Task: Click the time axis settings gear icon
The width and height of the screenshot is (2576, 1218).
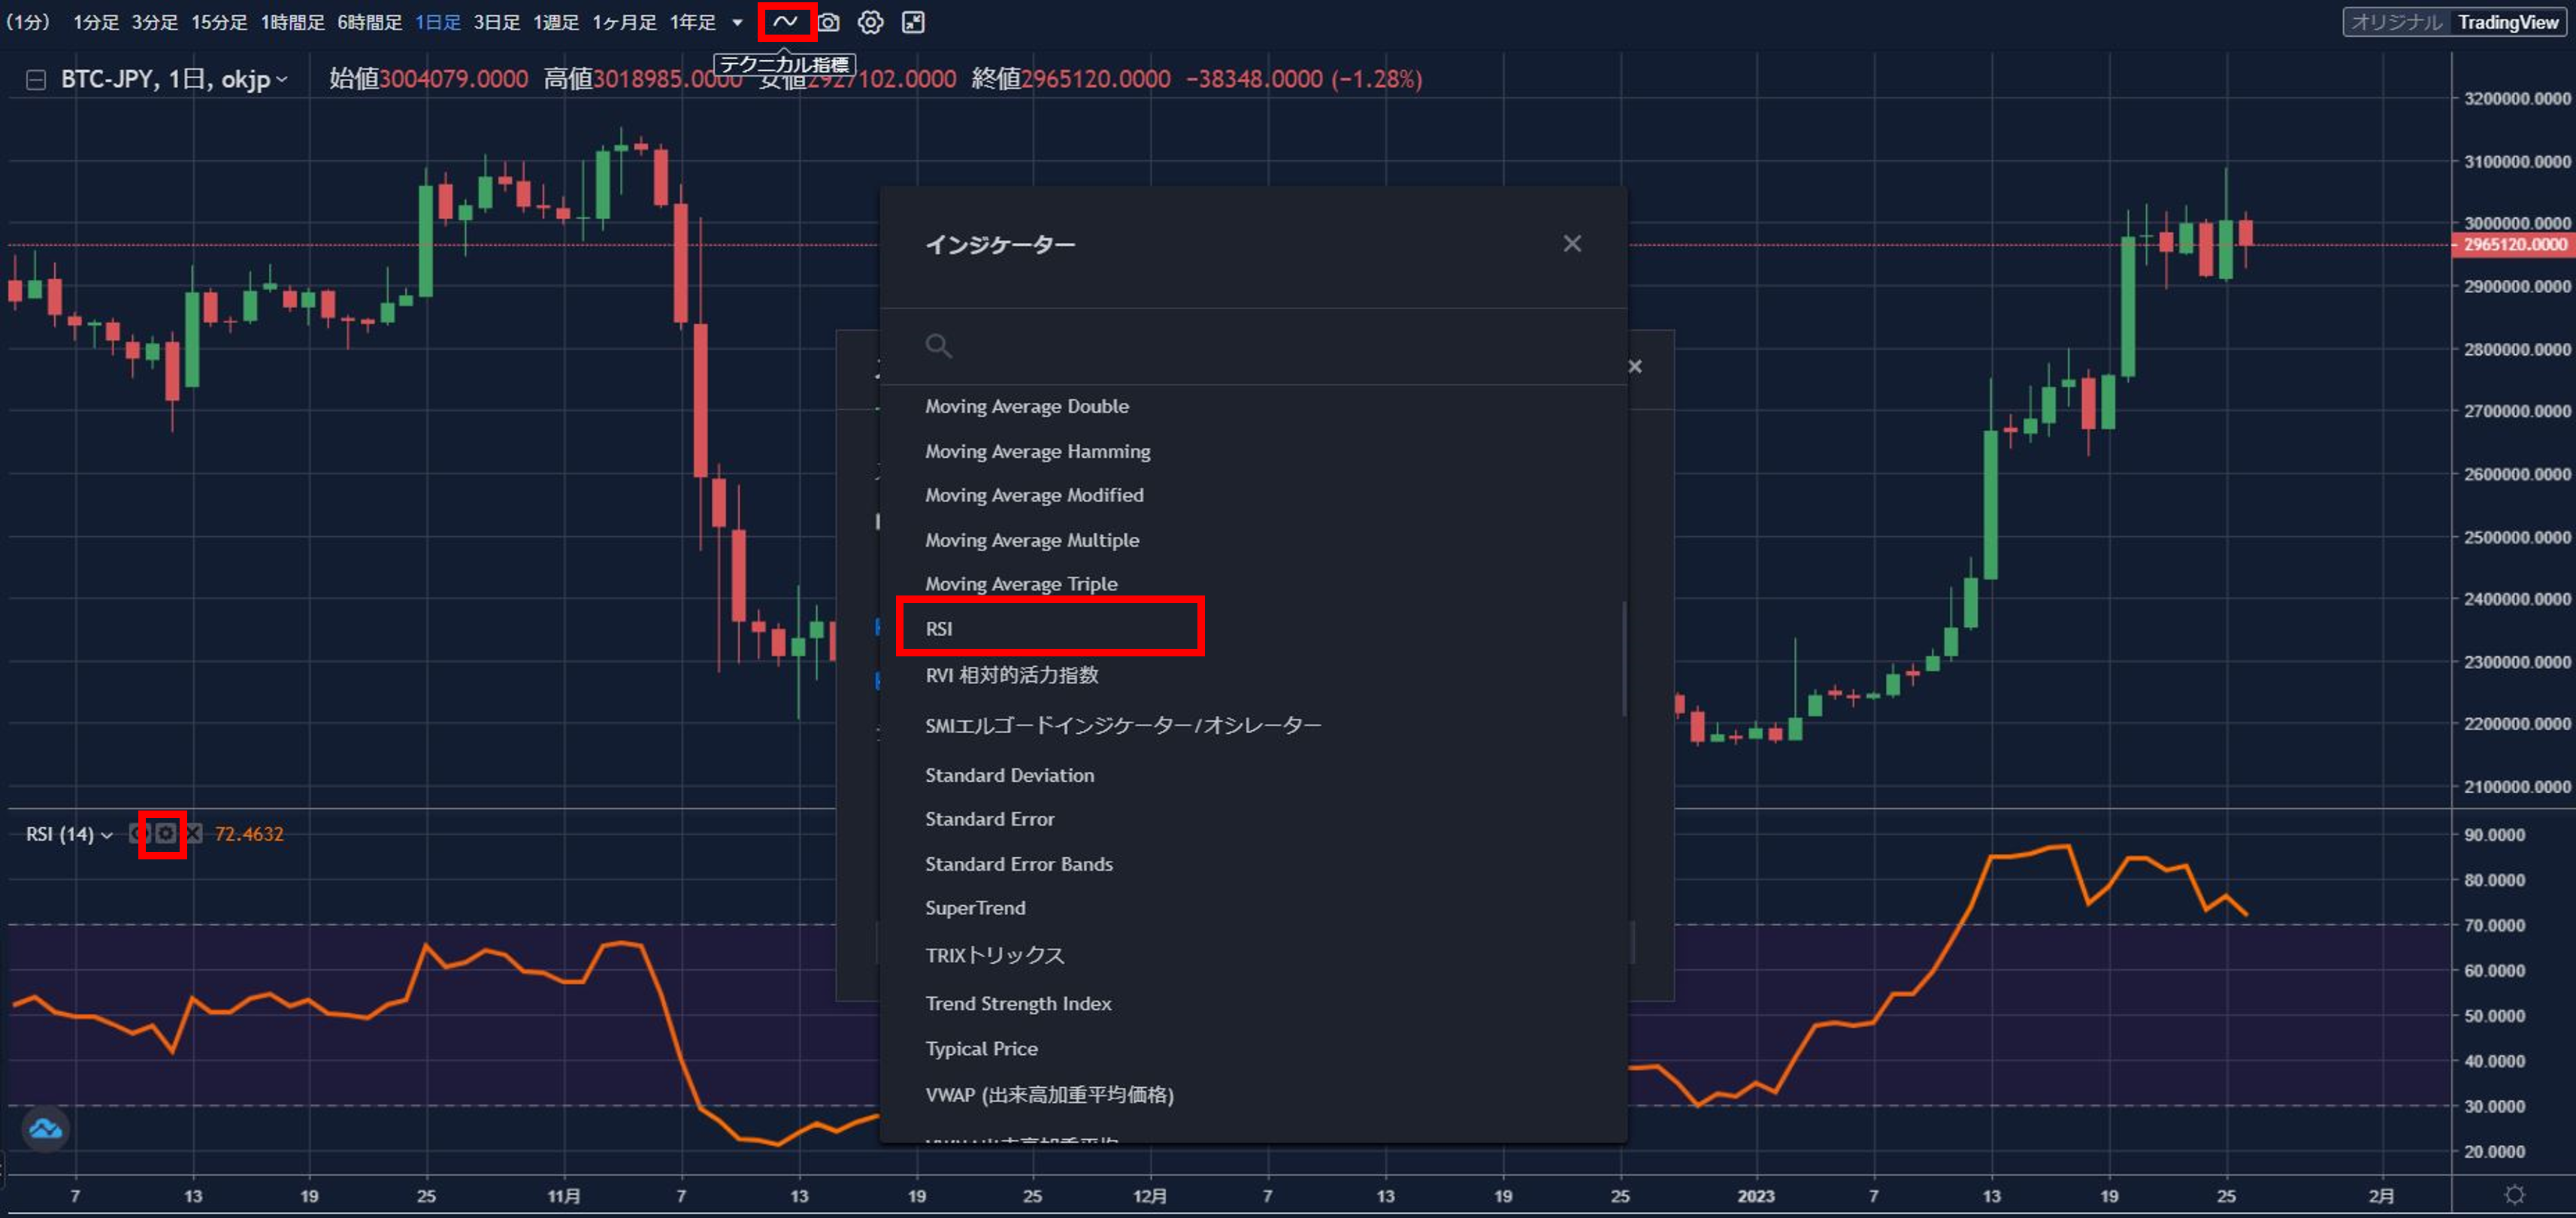Action: point(2514,1194)
